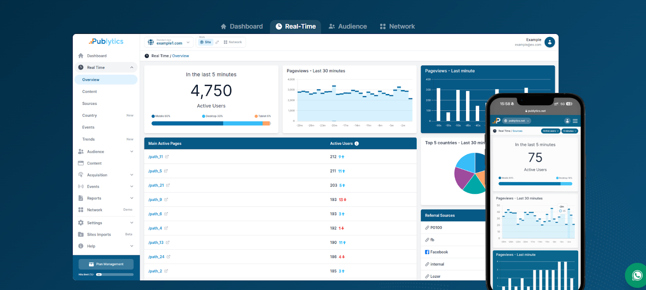Image resolution: width=646 pixels, height=290 pixels.
Task: Click the Plan Management button
Action: click(x=106, y=264)
